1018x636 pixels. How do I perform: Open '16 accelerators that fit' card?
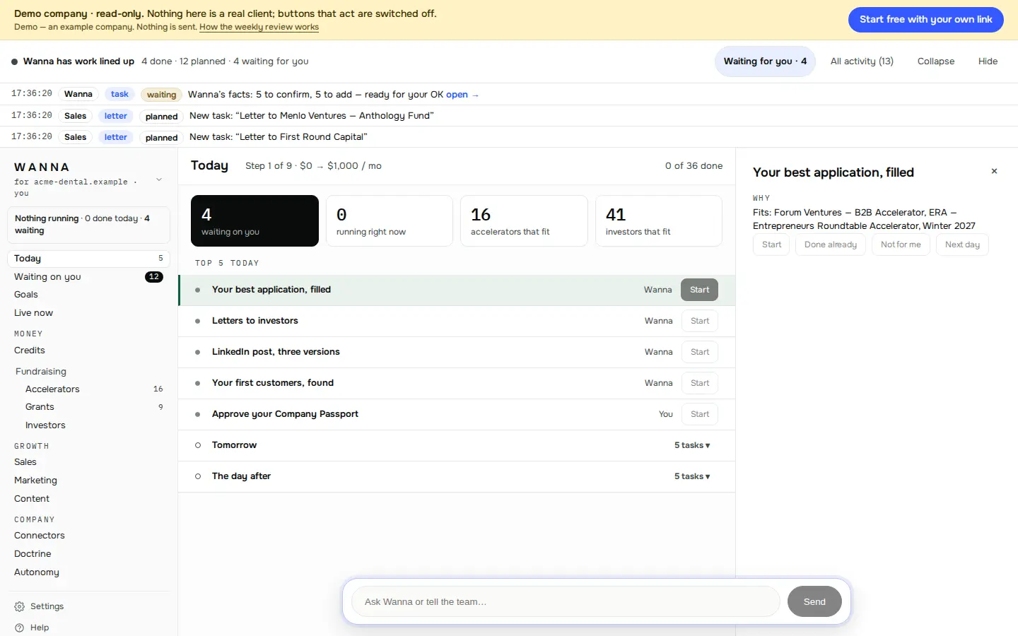(524, 221)
